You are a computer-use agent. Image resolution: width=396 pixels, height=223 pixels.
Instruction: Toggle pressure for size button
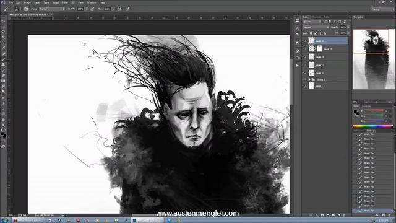(x=128, y=9)
